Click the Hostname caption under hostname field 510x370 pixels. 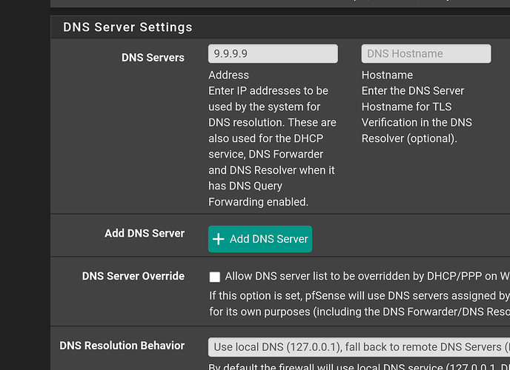click(x=387, y=75)
